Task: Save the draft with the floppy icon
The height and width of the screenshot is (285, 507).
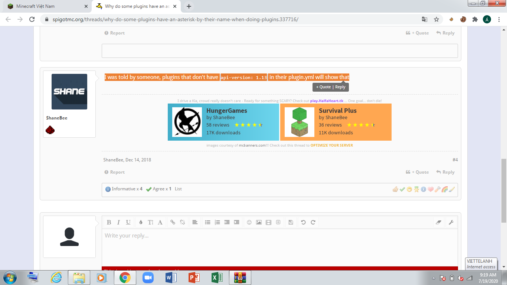Action: [291, 222]
